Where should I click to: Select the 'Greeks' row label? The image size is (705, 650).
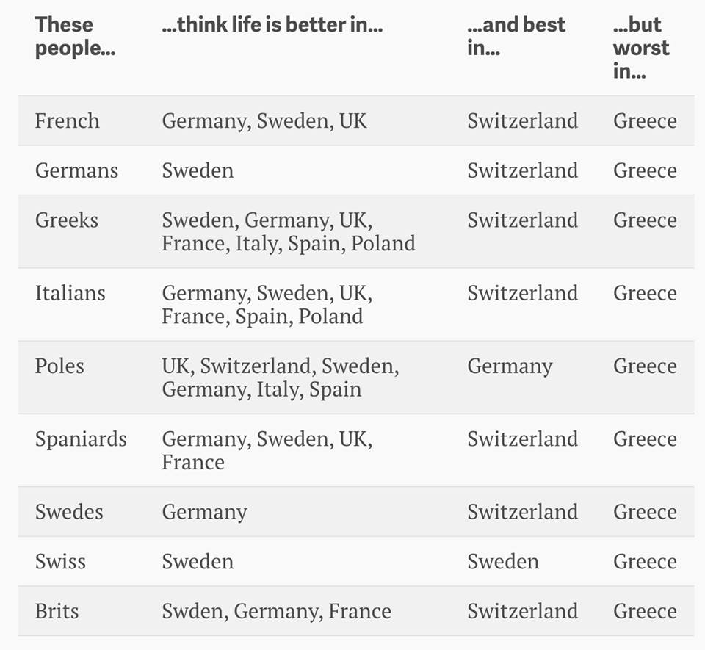[x=66, y=220]
